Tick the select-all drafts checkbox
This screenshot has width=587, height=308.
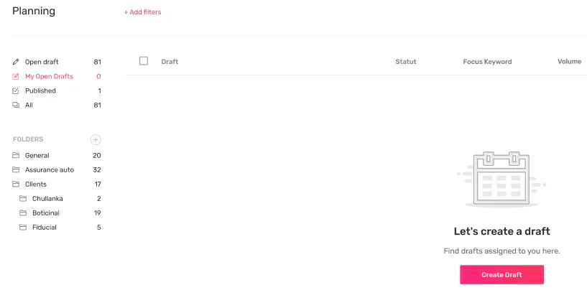click(144, 61)
